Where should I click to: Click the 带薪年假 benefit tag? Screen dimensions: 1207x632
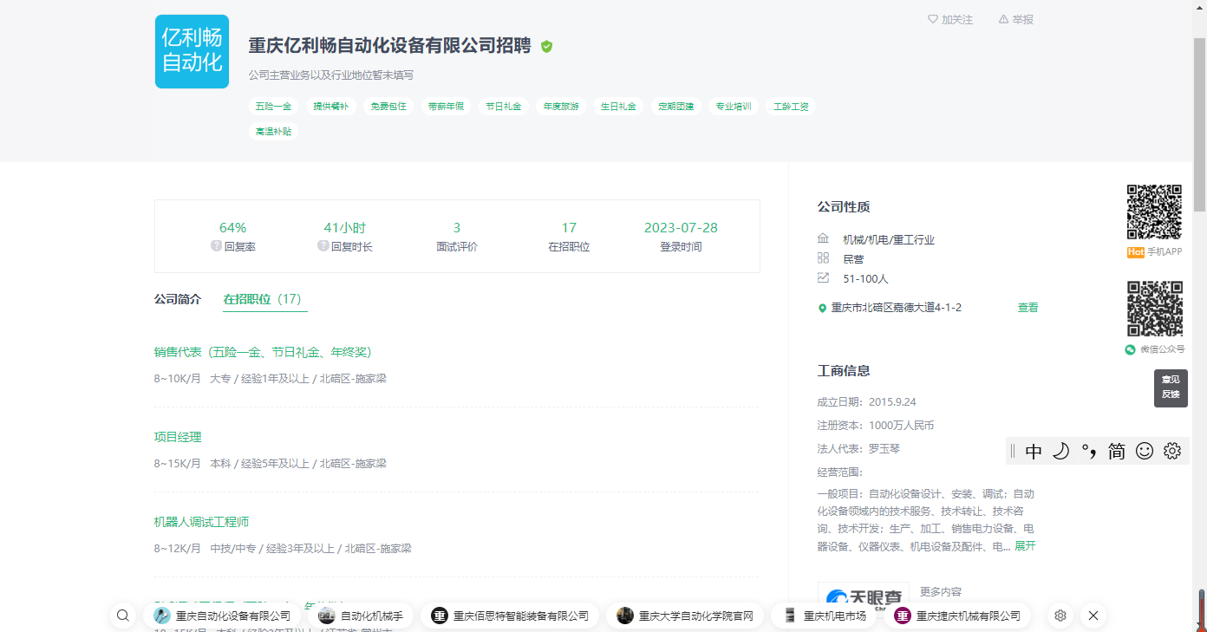pyautogui.click(x=446, y=107)
